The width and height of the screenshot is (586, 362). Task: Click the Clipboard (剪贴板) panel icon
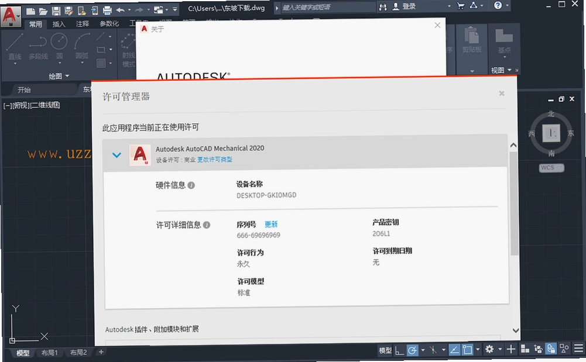click(472, 40)
